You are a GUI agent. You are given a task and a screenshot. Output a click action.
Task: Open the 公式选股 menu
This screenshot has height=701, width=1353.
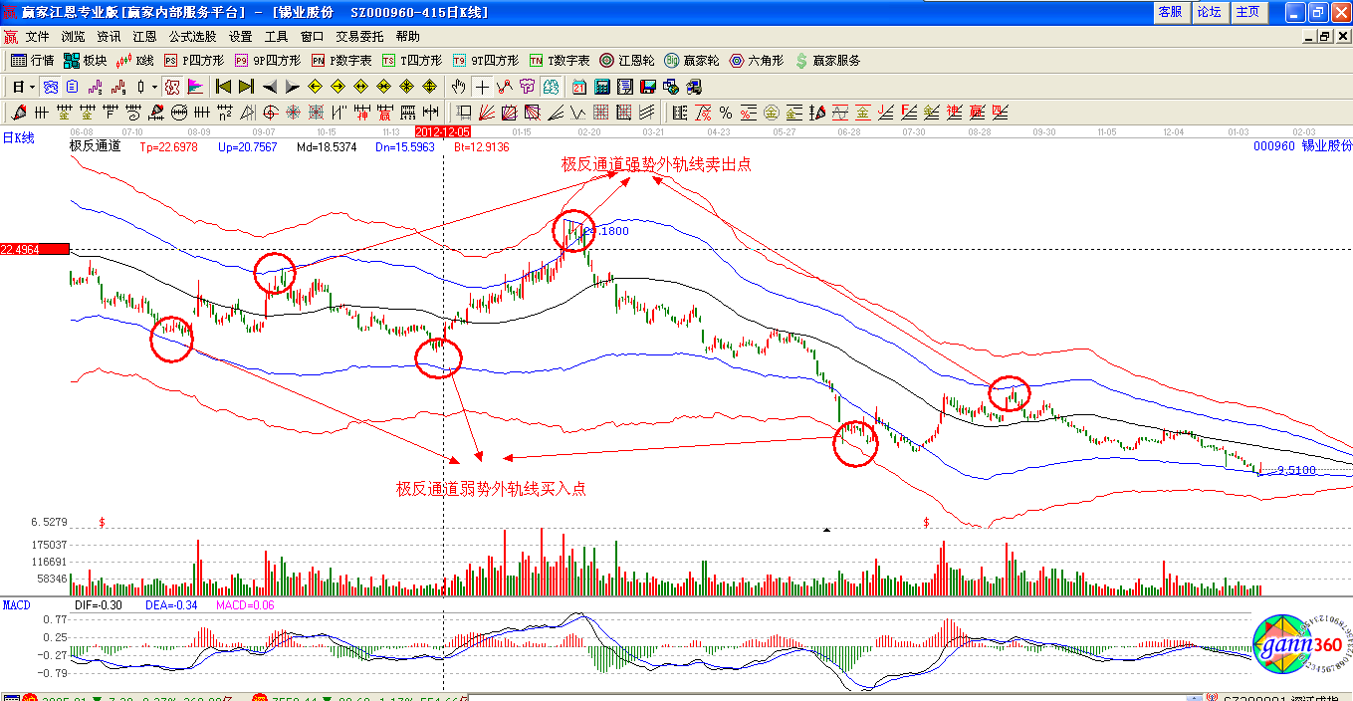pyautogui.click(x=191, y=36)
